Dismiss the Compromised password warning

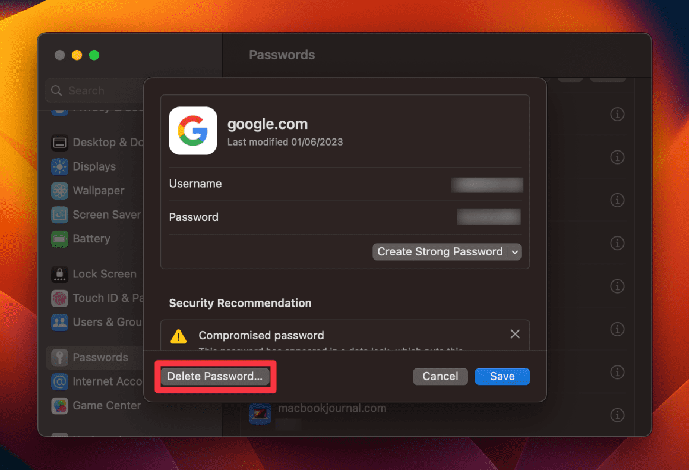point(514,334)
